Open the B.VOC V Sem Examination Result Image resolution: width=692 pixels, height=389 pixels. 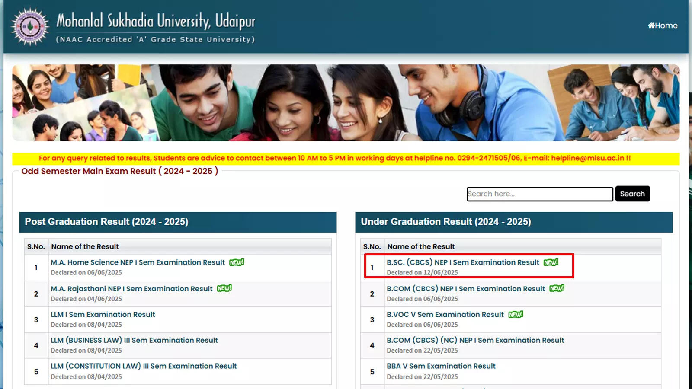coord(445,314)
